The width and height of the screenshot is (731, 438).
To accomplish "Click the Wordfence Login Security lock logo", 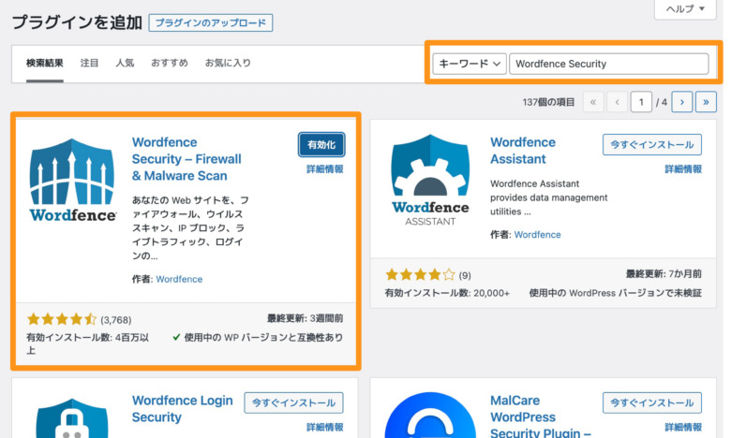I will coord(72,417).
